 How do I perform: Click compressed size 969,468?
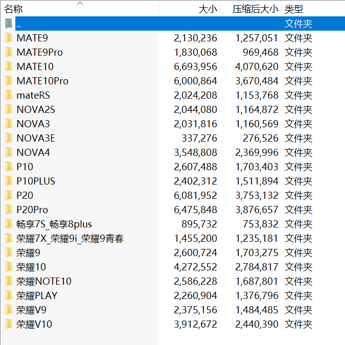pyautogui.click(x=261, y=52)
